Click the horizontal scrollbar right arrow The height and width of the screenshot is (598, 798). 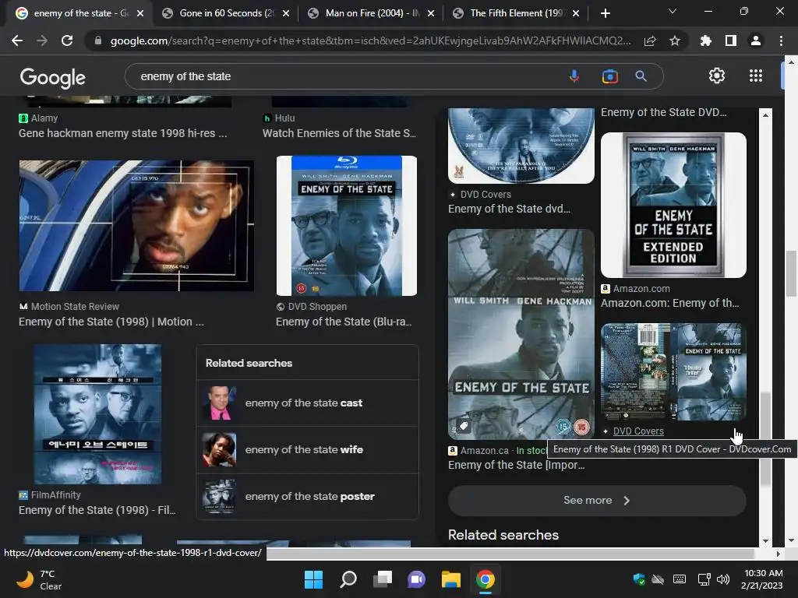779,554
